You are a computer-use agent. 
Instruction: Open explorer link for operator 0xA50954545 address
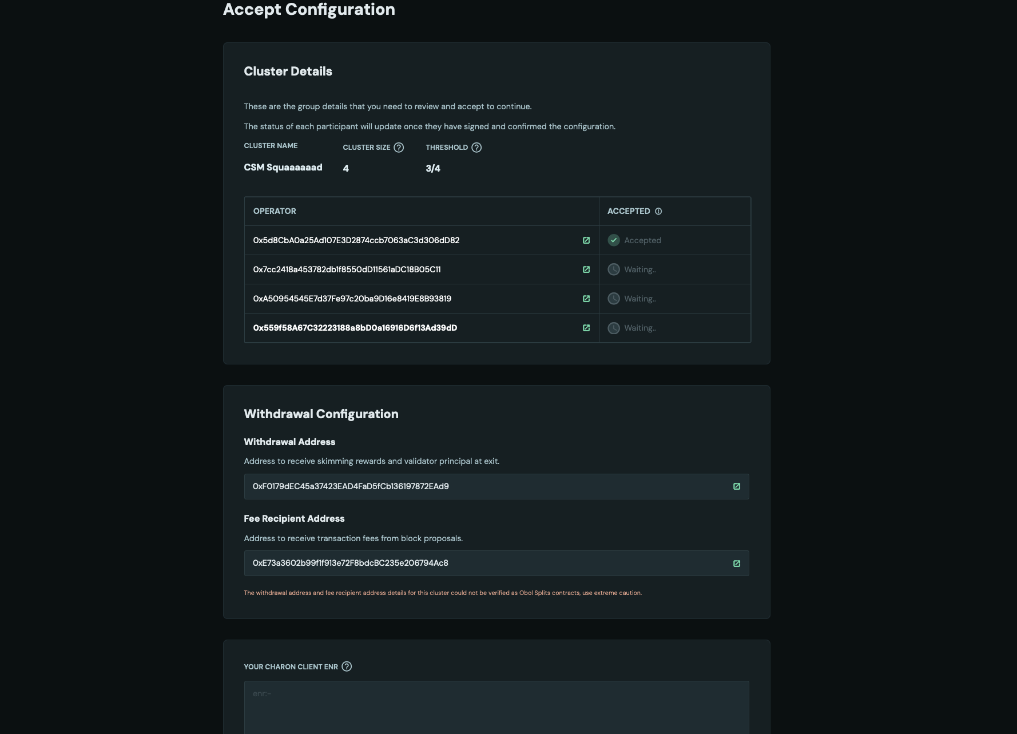point(586,298)
